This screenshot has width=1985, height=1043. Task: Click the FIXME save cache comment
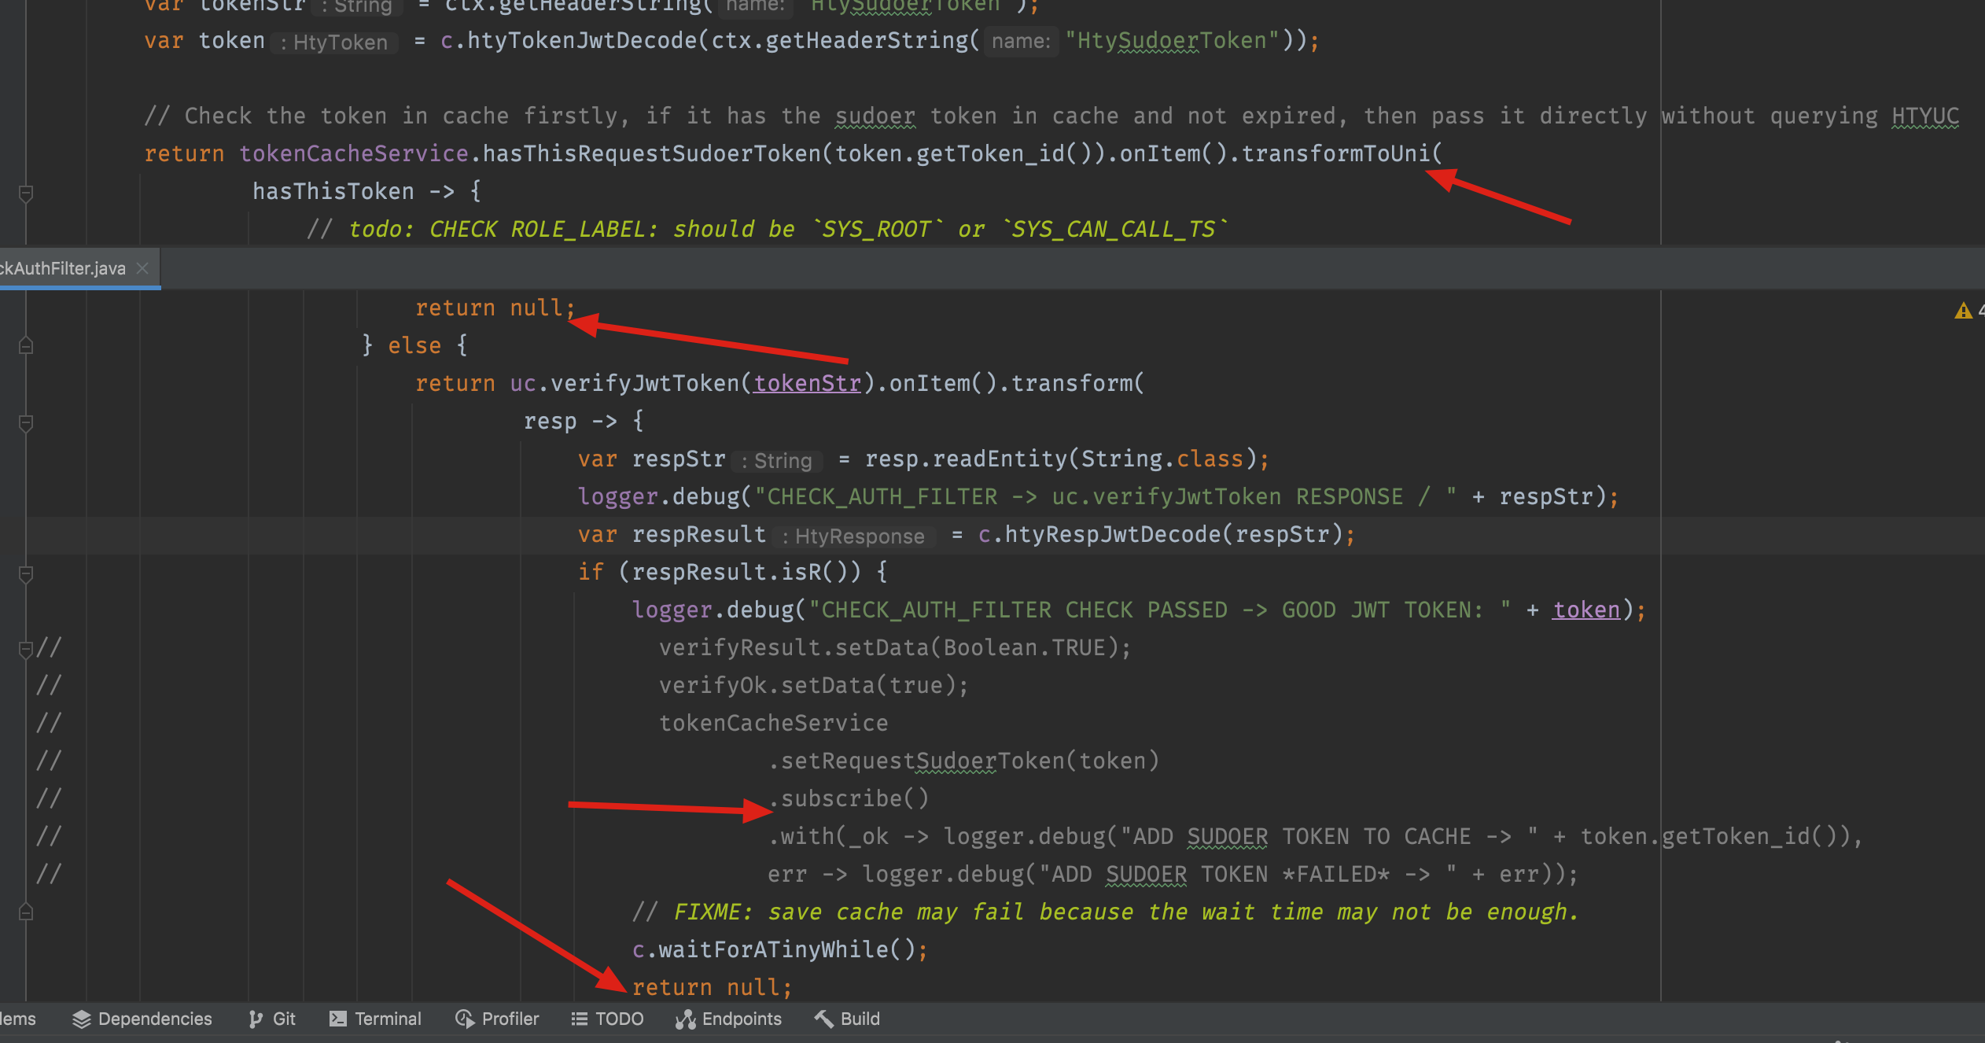coord(1105,912)
